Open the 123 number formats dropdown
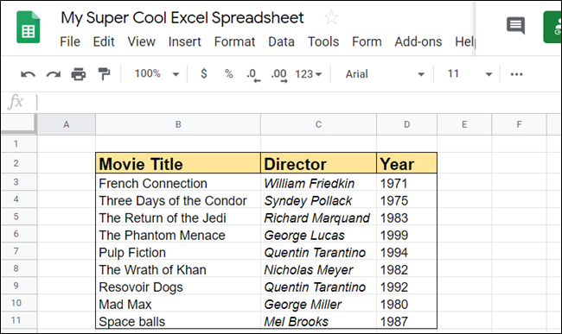This screenshot has width=562, height=334. tap(309, 74)
